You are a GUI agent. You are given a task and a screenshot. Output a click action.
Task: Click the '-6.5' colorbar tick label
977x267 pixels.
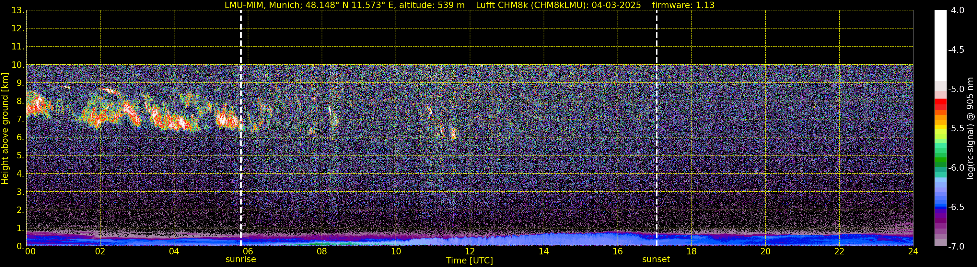coord(956,207)
